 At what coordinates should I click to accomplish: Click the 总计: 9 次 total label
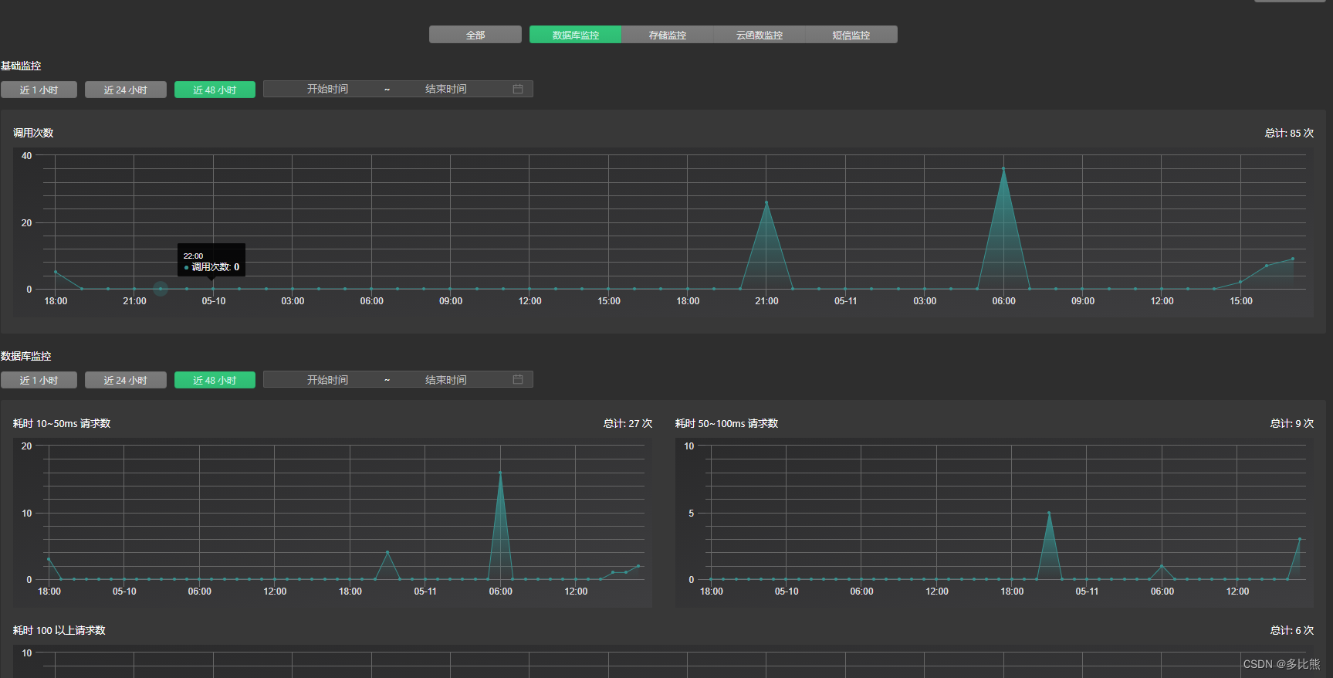click(x=1292, y=423)
